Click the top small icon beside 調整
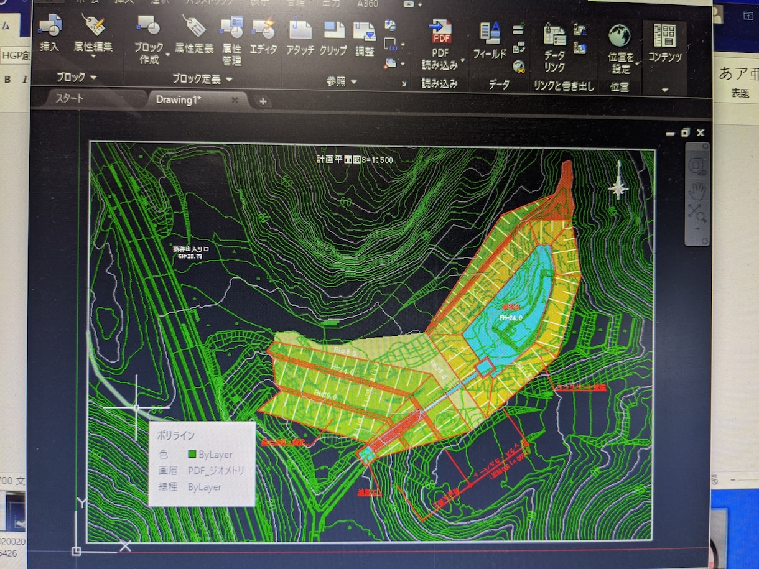759x569 pixels. [x=390, y=25]
